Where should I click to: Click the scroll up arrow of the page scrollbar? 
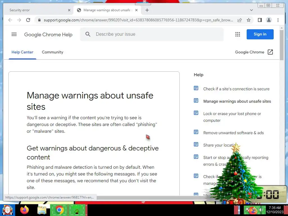coord(282,28)
